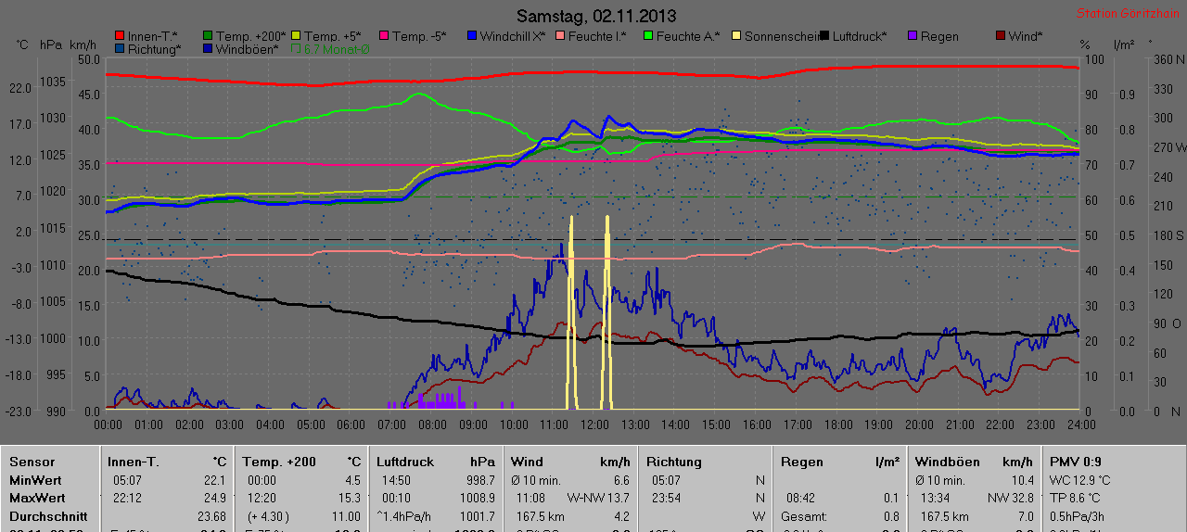The height and width of the screenshot is (532, 1187).
Task: Click the dark red Wind legend square
Action: 1000,36
